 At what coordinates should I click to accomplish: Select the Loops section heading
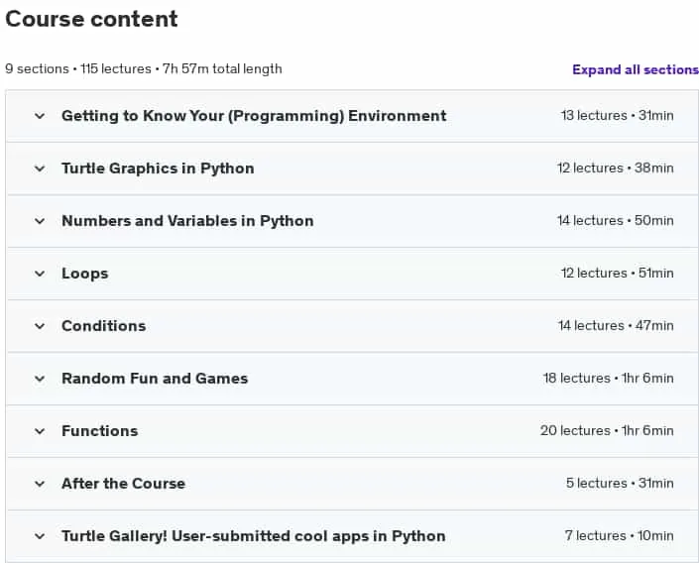84,274
